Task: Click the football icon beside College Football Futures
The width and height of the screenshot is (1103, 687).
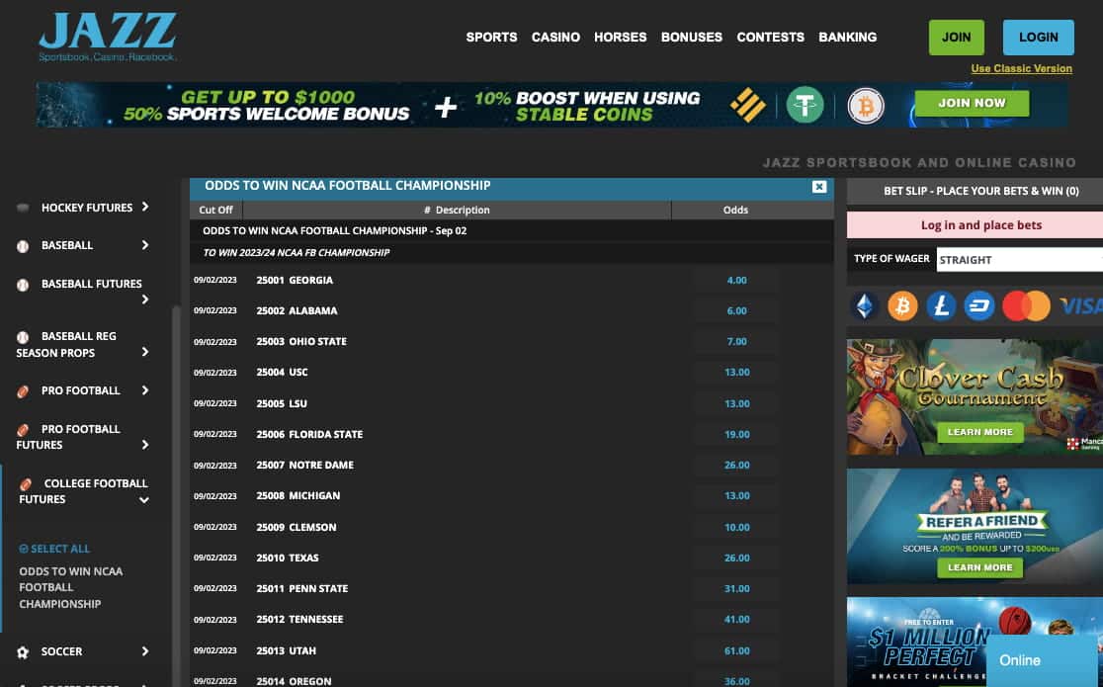Action: (26, 483)
